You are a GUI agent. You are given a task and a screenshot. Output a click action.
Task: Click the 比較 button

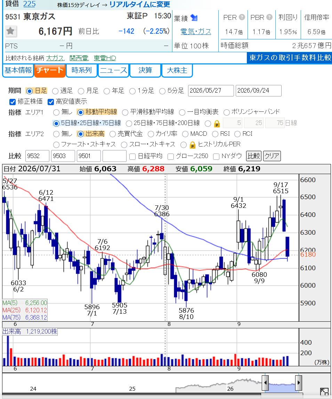tap(254, 156)
